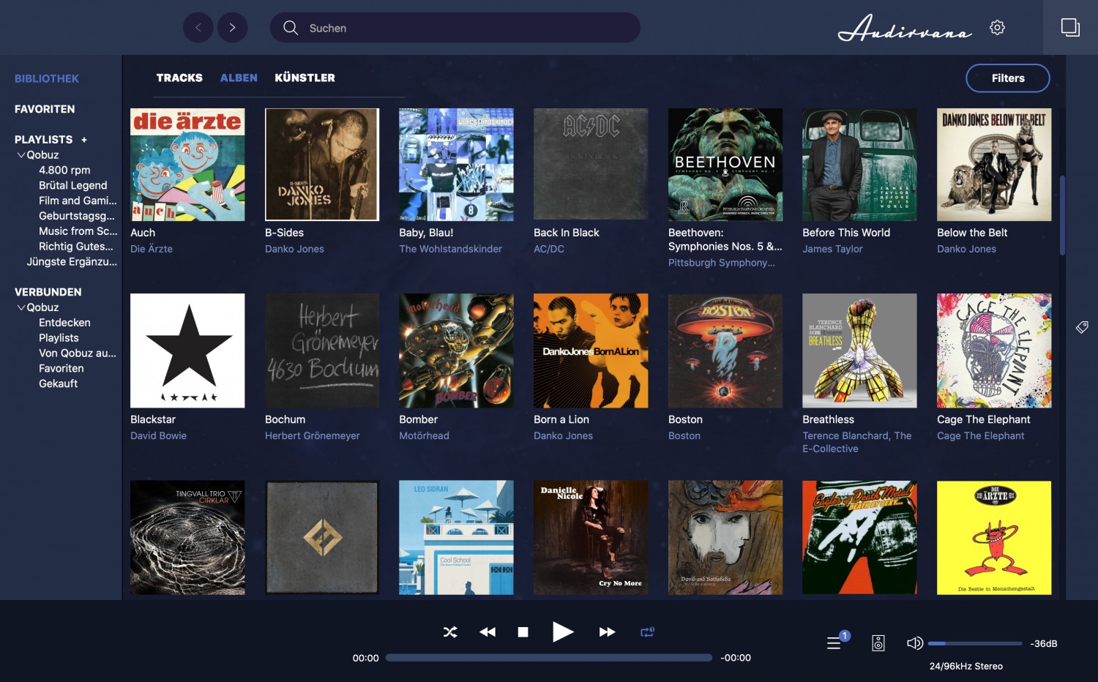
Task: Start playback with the play button
Action: coord(562,632)
